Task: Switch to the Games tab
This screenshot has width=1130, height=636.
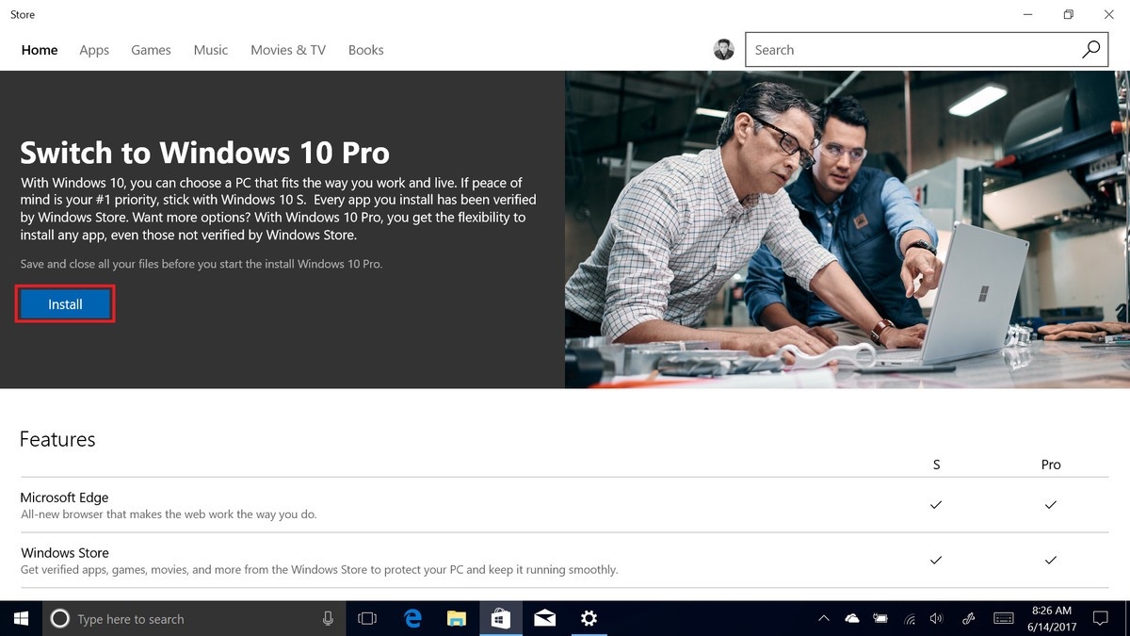Action: click(151, 49)
